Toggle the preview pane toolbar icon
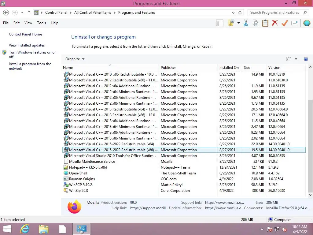The height and width of the screenshot is (235, 313). tap(219, 23)
